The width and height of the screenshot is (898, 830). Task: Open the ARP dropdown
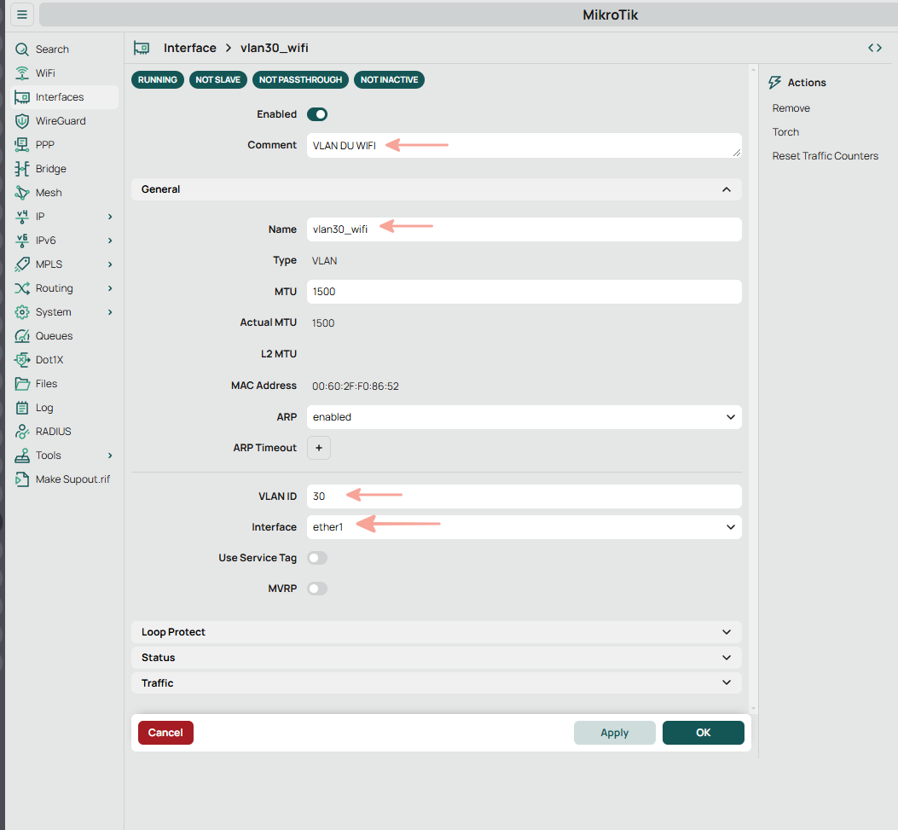click(524, 417)
